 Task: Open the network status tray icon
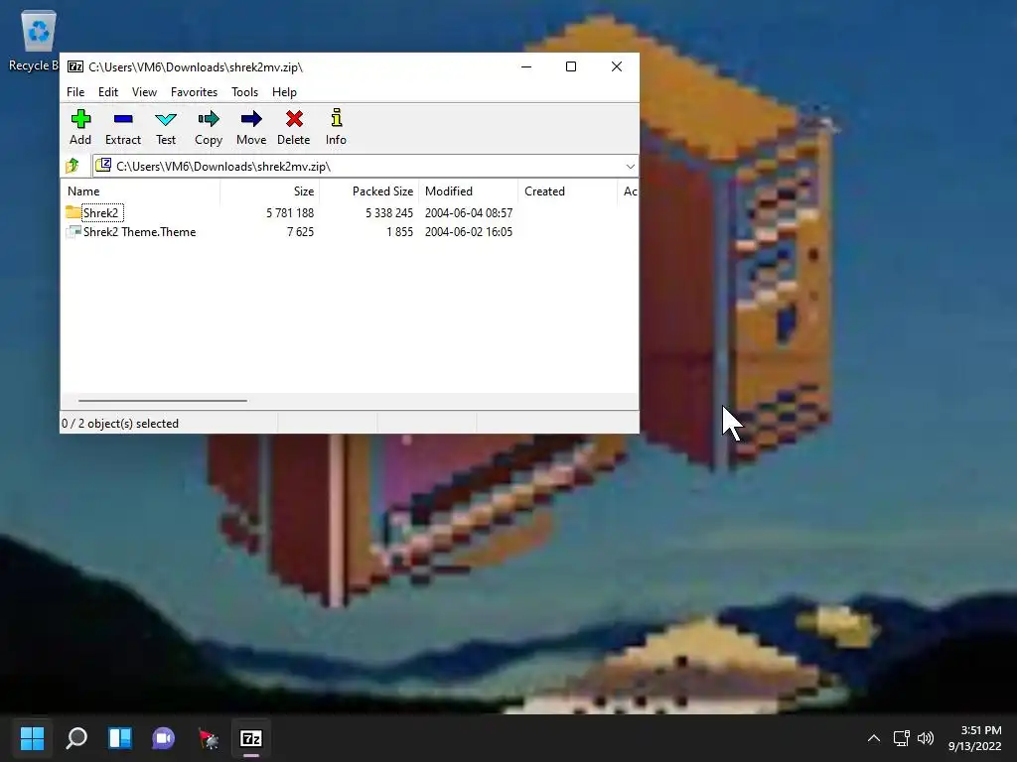(901, 738)
